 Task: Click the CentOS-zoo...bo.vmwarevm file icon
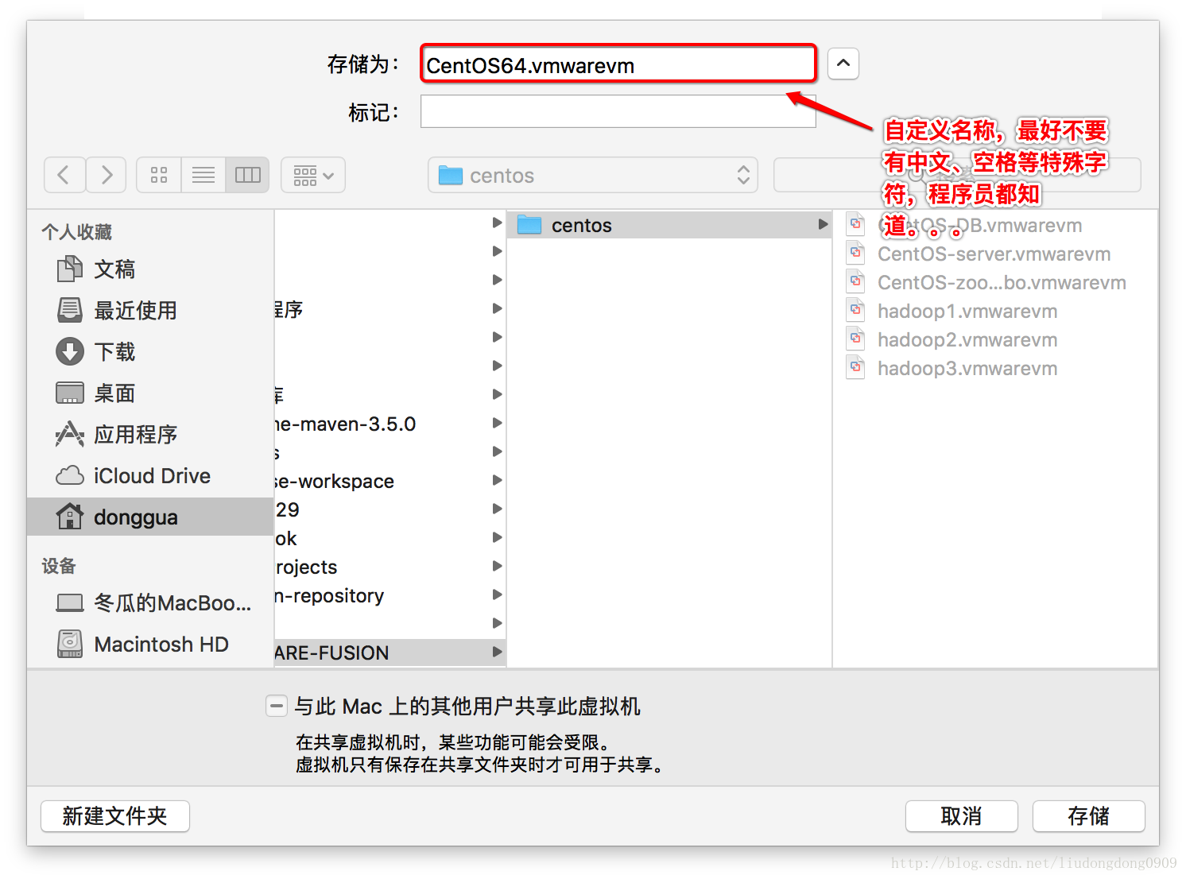click(x=855, y=281)
